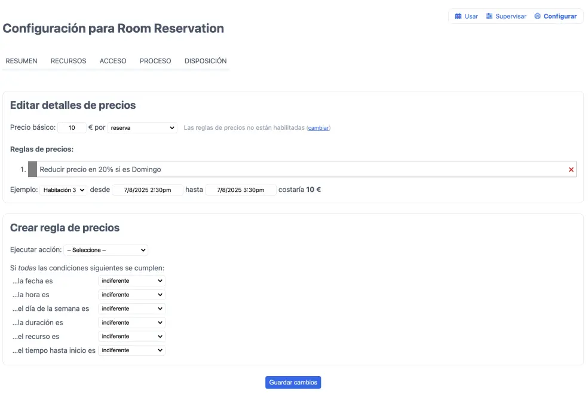Screen dimensions: 588x397
Task: Open the 'la duración es' dropdown
Action: (131, 322)
